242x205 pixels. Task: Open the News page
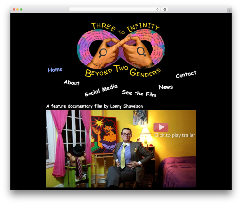(166, 87)
